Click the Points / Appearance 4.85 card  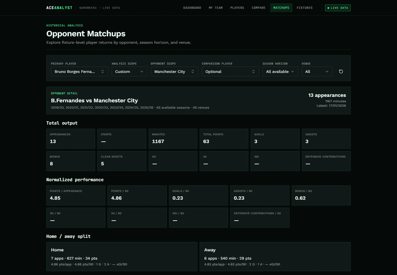click(x=76, y=195)
